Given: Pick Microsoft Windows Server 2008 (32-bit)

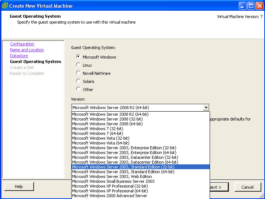Looking at the screenshot, I should 141,119.
